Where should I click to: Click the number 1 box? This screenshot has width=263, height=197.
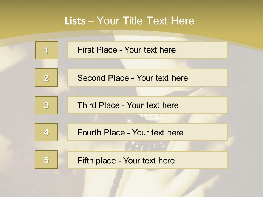point(47,50)
